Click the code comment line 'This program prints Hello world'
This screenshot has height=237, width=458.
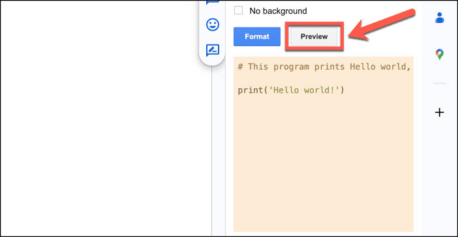(324, 67)
